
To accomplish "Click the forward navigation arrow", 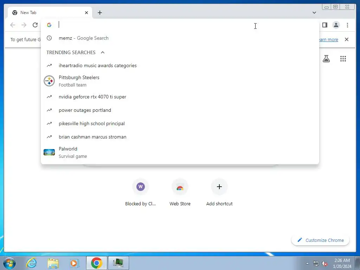I will click(x=24, y=25).
